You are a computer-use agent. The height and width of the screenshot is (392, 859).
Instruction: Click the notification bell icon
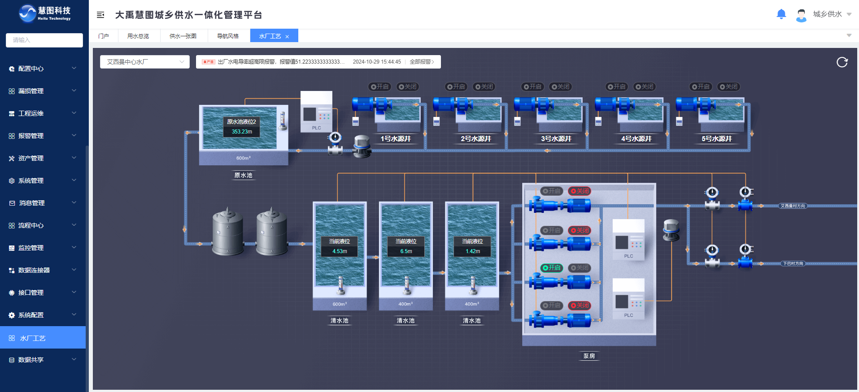pyautogui.click(x=781, y=14)
